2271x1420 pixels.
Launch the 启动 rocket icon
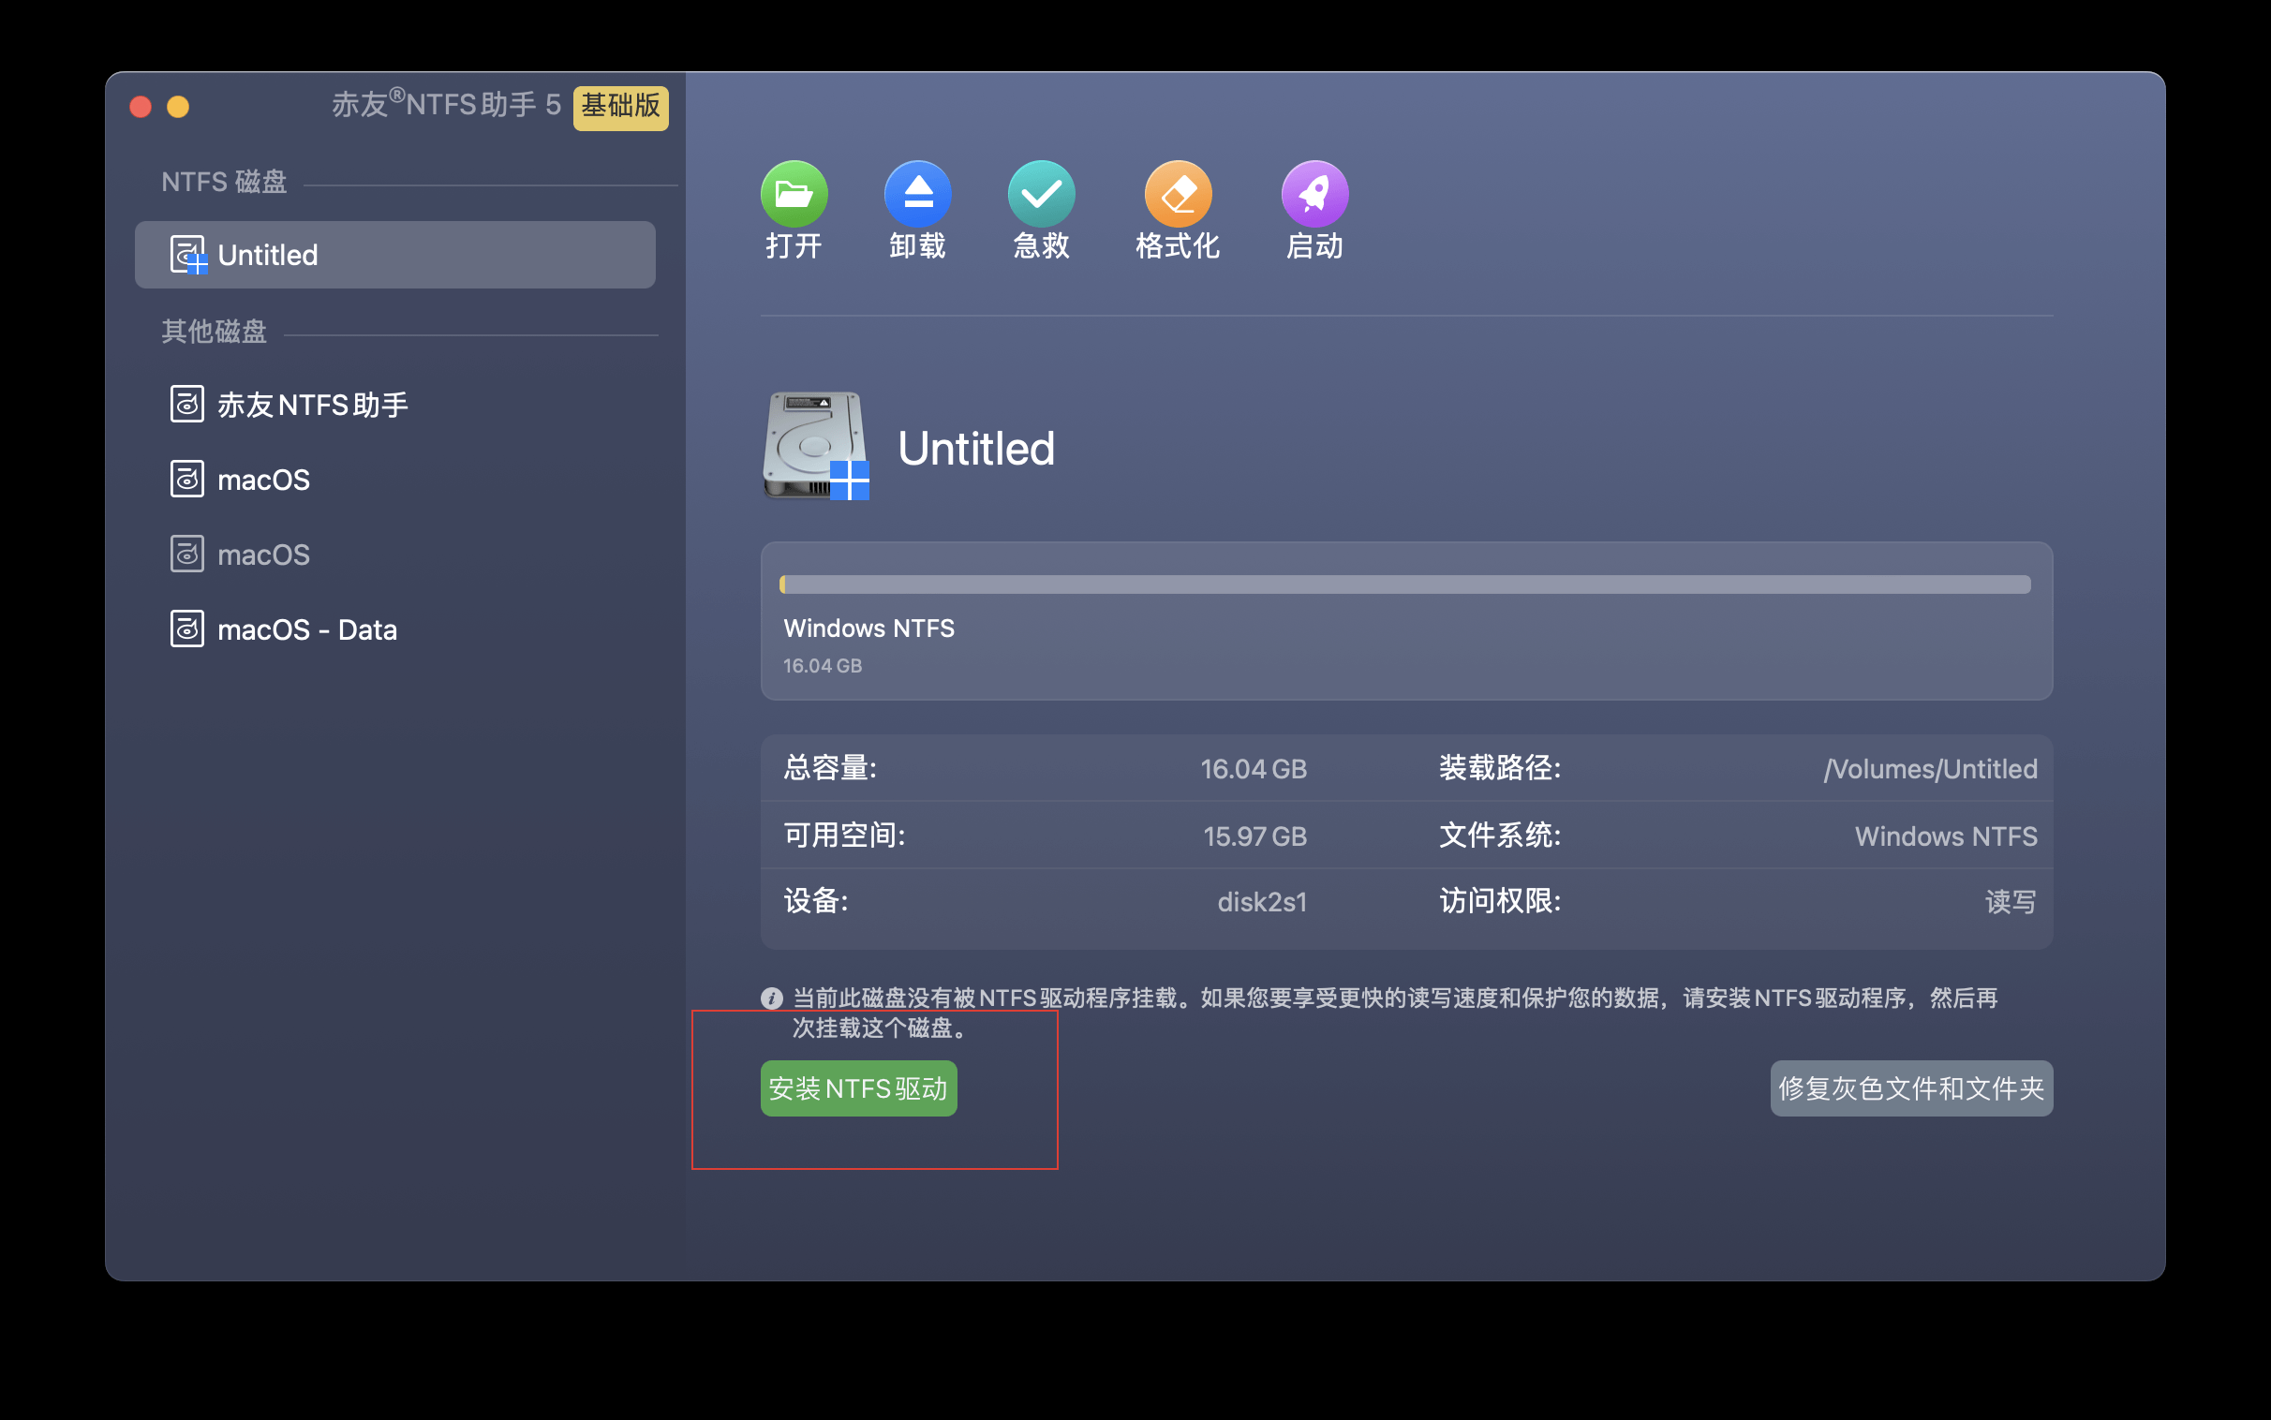1314,193
